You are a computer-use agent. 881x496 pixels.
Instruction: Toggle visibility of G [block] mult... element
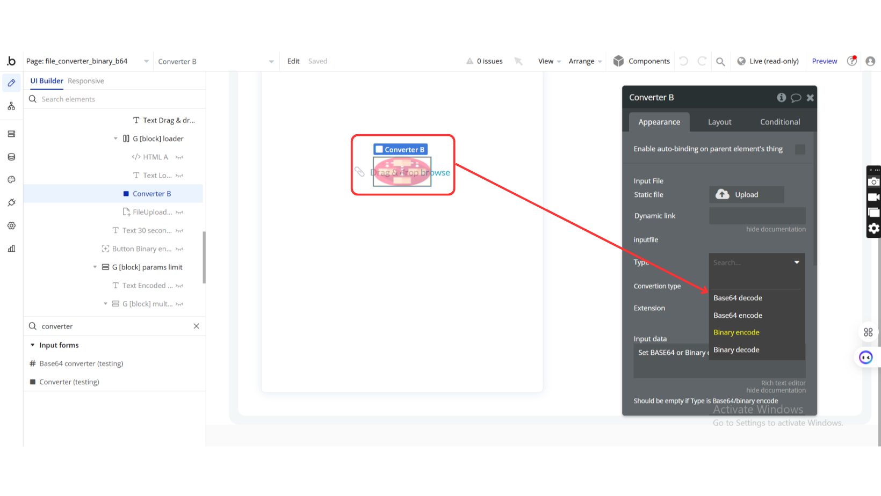point(179,304)
